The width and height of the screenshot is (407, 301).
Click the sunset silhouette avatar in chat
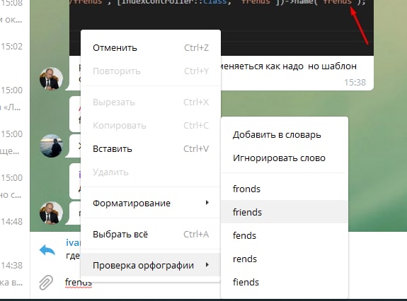coord(51,146)
